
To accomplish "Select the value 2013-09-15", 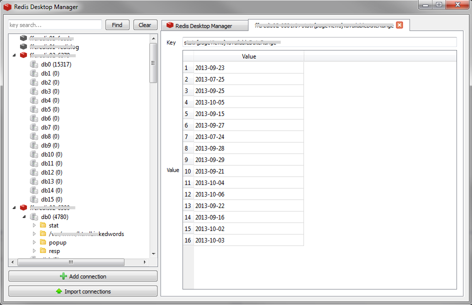I will pos(248,114).
